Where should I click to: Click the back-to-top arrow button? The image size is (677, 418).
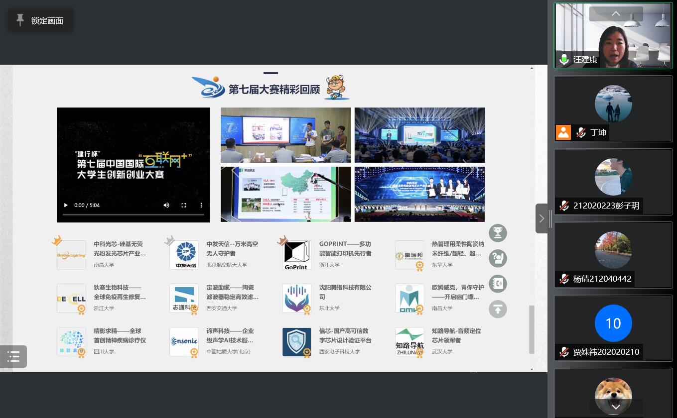tap(497, 309)
